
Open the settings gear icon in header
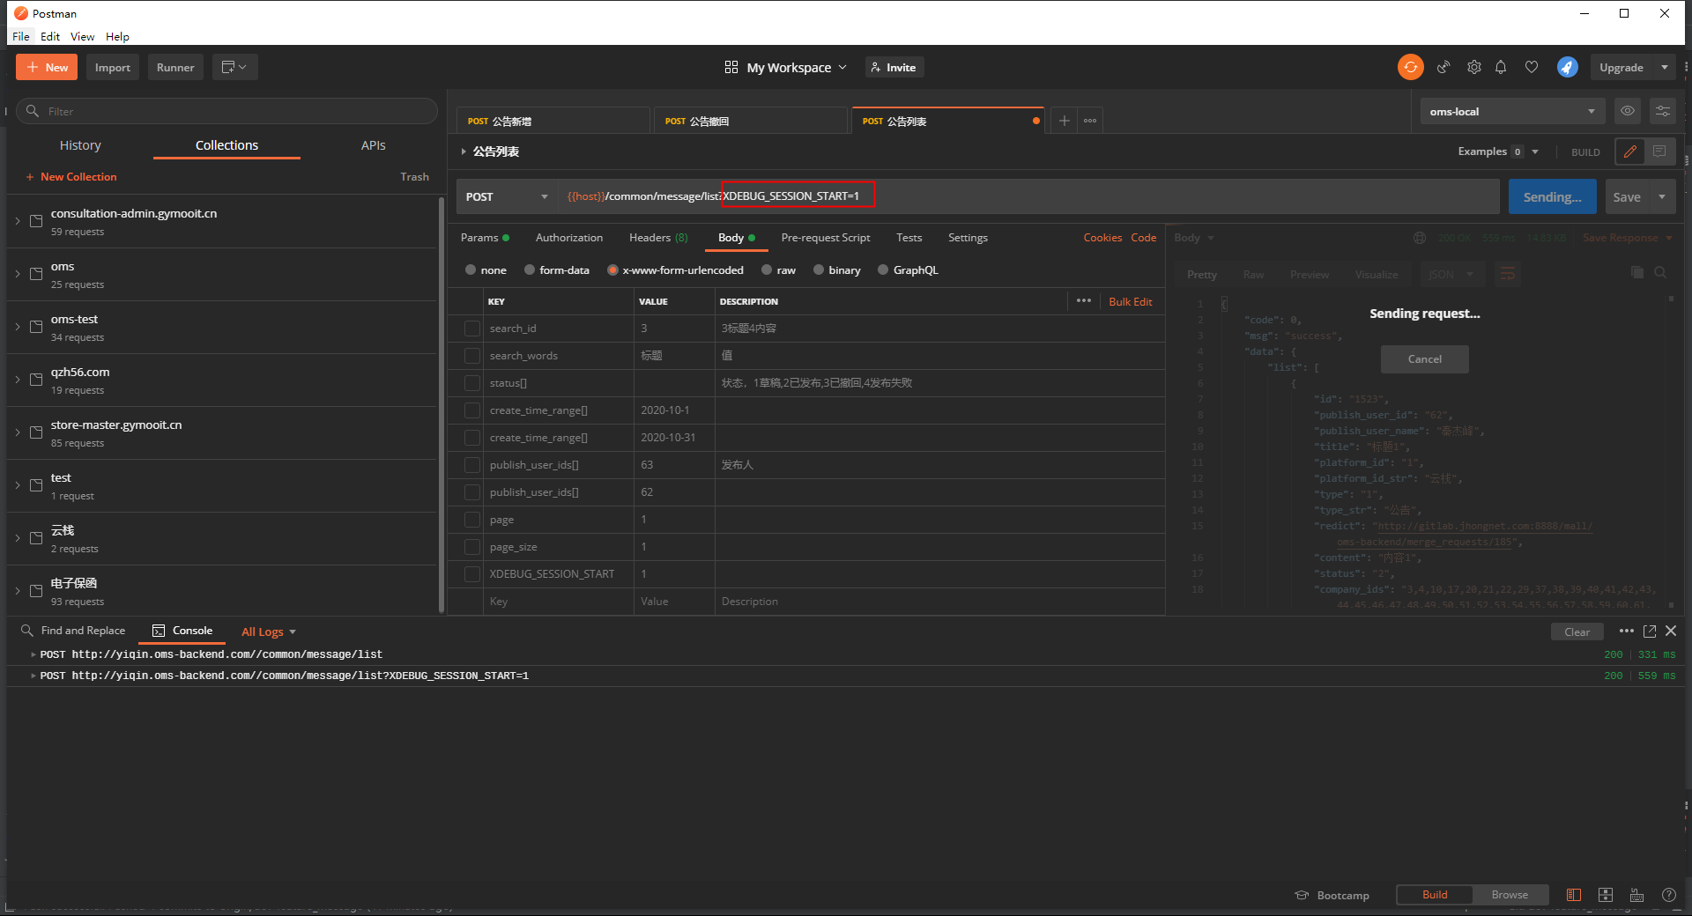[1474, 67]
